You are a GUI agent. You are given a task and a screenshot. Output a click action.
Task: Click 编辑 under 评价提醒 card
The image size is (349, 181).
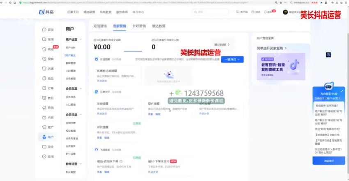[x=107, y=138]
